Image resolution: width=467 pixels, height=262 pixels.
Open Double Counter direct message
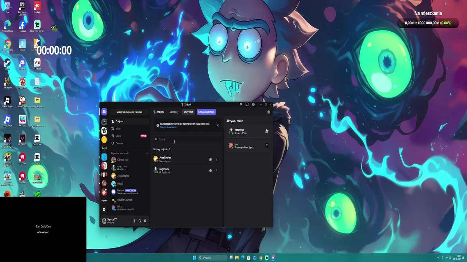tap(130, 200)
